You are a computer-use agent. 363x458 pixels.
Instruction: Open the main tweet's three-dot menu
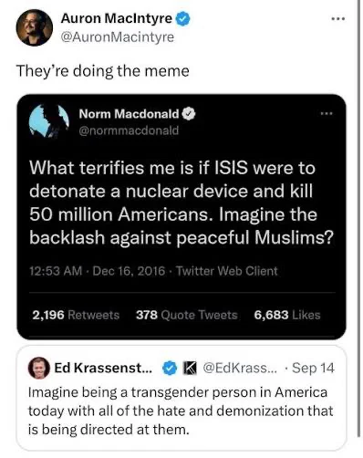338,19
